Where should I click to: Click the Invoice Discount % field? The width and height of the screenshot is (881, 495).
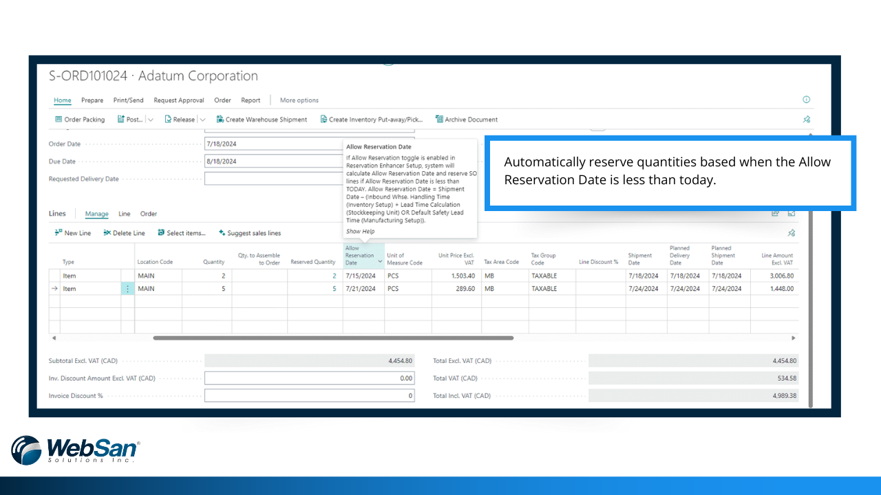(x=310, y=395)
